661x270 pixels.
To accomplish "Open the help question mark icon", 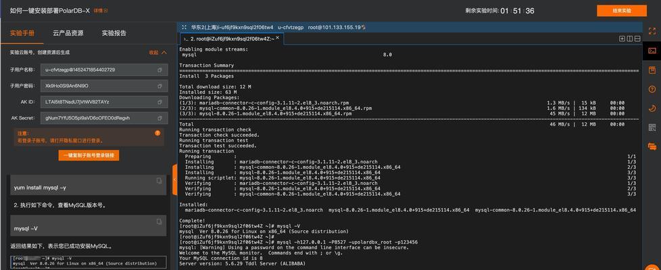I will pos(652,89).
